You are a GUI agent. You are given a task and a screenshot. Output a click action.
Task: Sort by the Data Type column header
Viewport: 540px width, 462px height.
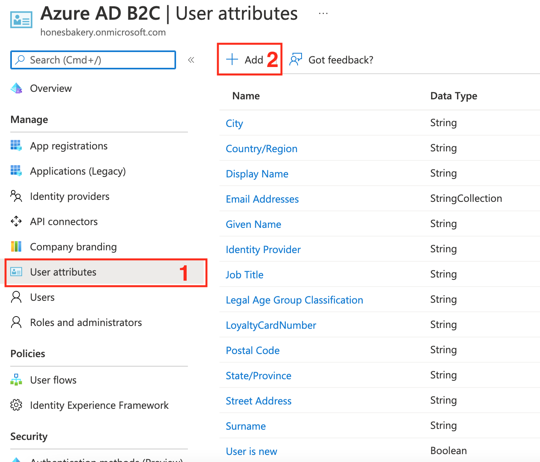point(454,96)
